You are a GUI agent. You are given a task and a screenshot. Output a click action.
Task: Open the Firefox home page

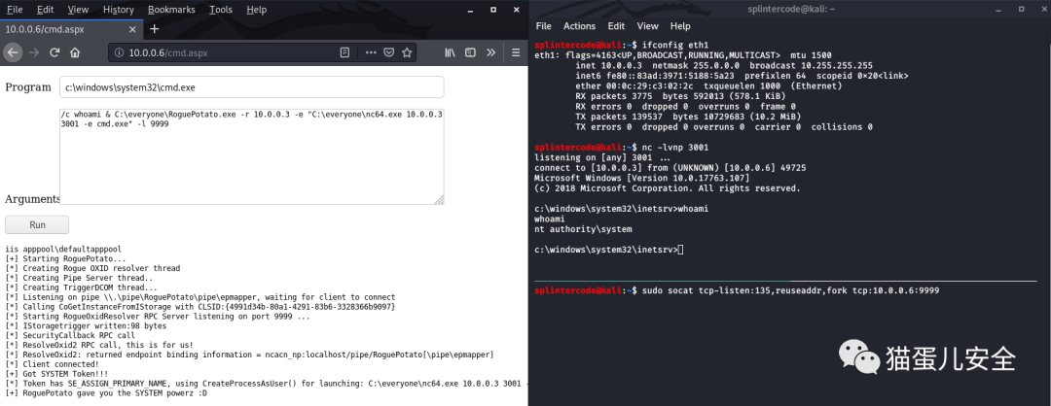[74, 52]
